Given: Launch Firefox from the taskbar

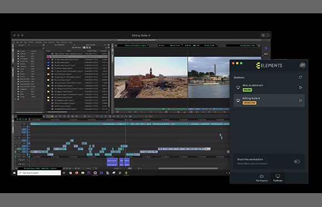Looking at the screenshot, I should (x=77, y=173).
